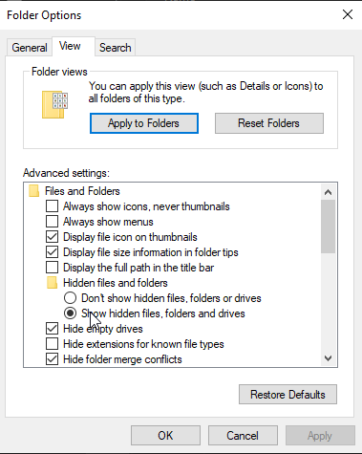
Task: Close the Folder Options dialog
Action: [x=348, y=14]
